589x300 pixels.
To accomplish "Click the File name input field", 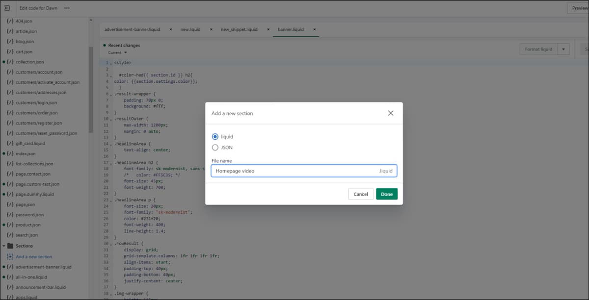I will tap(304, 171).
